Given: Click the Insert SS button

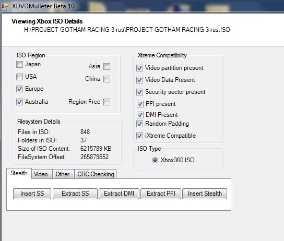Looking at the screenshot, I should 32,194.
